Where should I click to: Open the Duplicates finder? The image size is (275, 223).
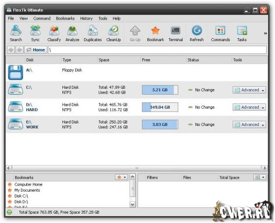[x=93, y=33]
